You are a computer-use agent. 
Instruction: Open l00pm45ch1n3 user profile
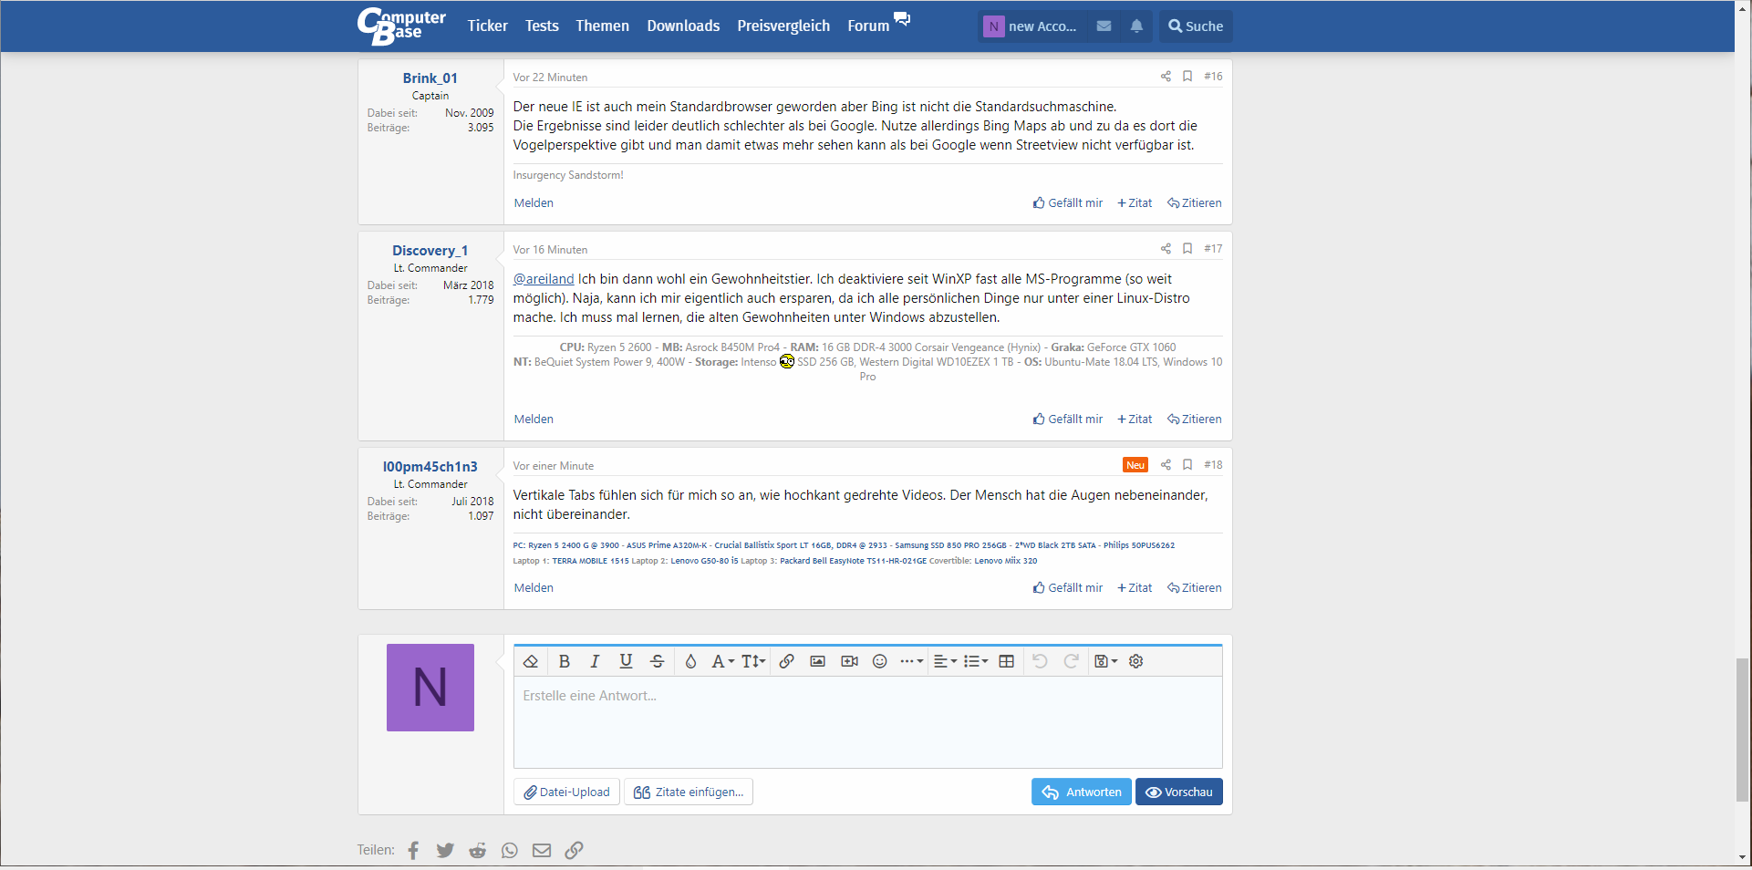point(430,466)
